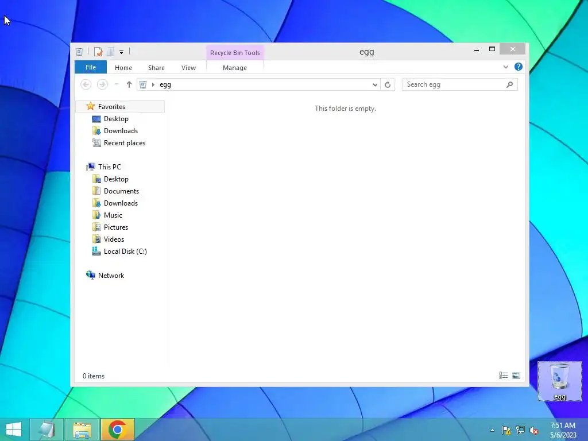Select This PC in the navigation pane
This screenshot has width=588, height=441.
[110, 167]
